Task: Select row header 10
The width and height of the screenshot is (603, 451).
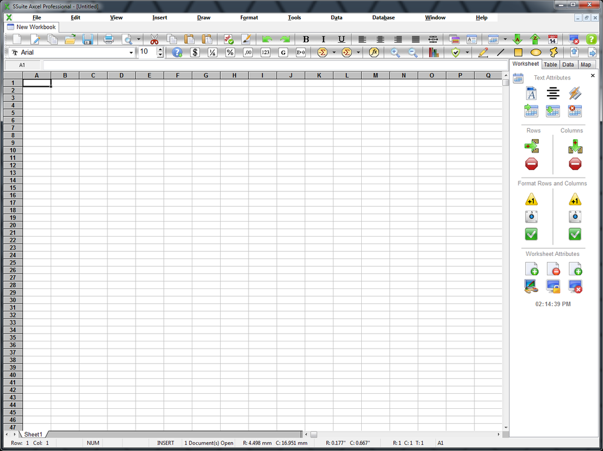Action: [13, 150]
